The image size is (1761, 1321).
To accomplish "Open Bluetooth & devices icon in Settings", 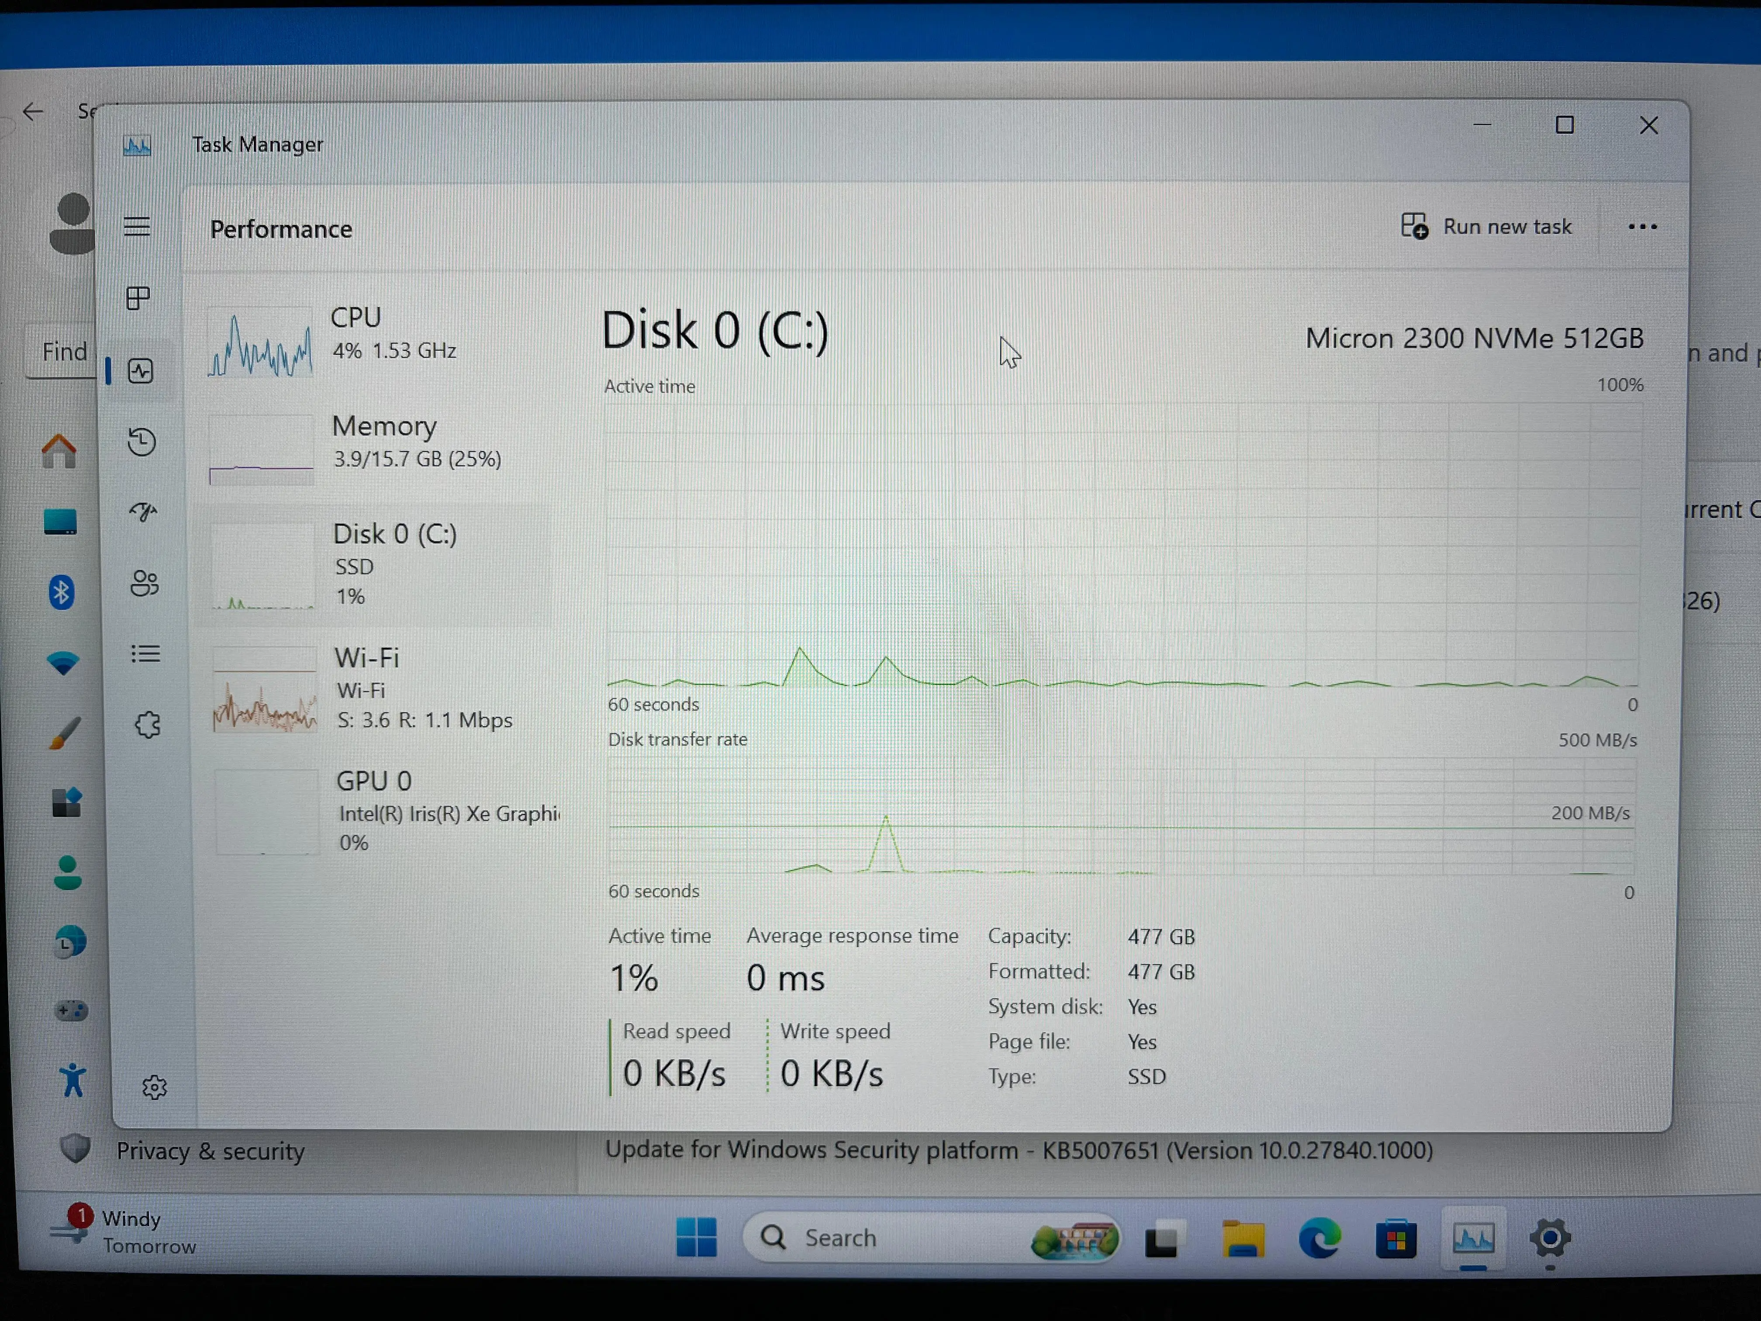I will 61,592.
